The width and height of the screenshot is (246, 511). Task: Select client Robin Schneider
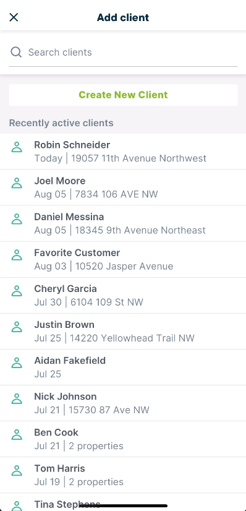point(123,152)
